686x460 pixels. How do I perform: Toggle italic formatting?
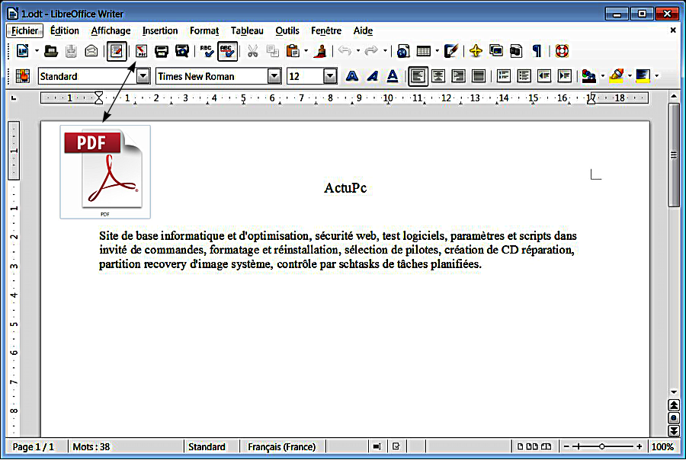click(372, 76)
